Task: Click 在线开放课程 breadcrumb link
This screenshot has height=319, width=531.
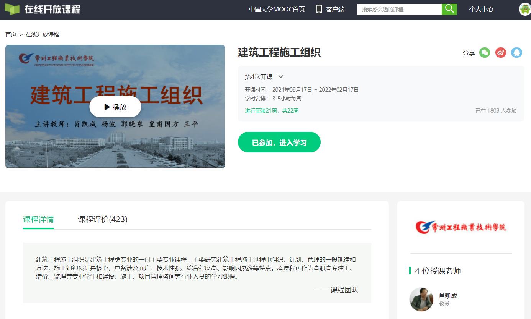Action: [43, 34]
